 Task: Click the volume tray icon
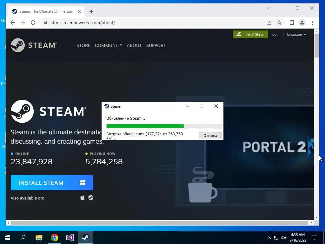[x=284, y=238]
